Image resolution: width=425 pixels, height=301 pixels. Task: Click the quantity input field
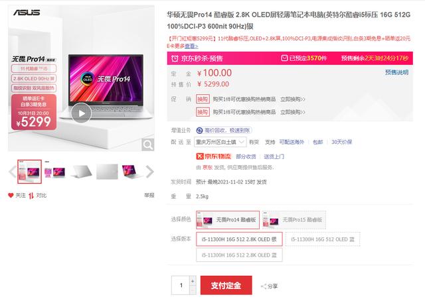tap(181, 285)
